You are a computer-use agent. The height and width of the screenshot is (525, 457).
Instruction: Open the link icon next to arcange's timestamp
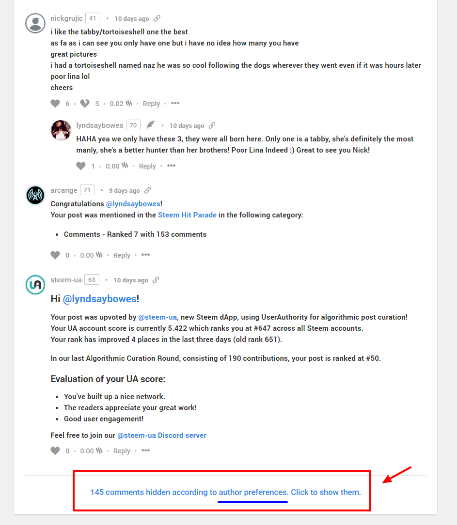pyautogui.click(x=147, y=190)
